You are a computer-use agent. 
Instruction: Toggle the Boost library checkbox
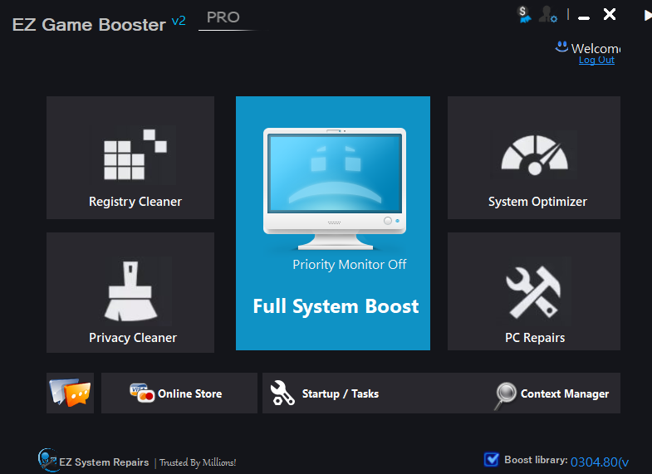click(x=492, y=459)
